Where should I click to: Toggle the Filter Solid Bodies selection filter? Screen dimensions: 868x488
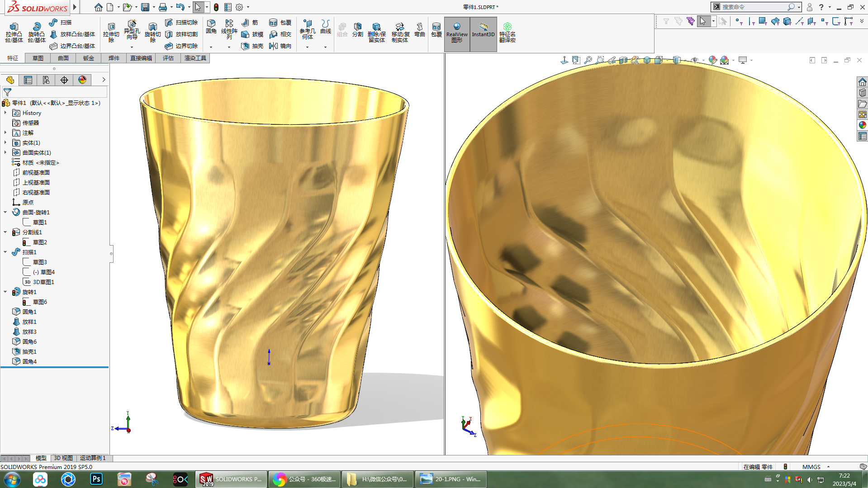coord(787,21)
